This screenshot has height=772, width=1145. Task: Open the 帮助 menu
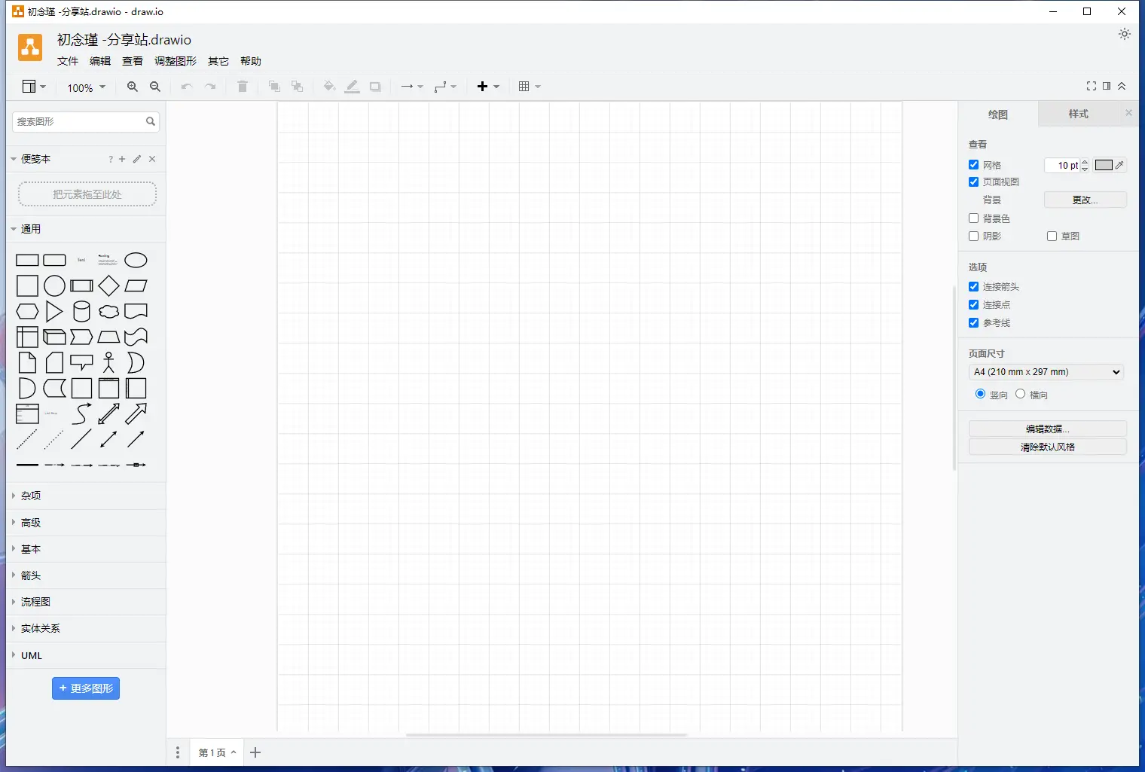[251, 61]
